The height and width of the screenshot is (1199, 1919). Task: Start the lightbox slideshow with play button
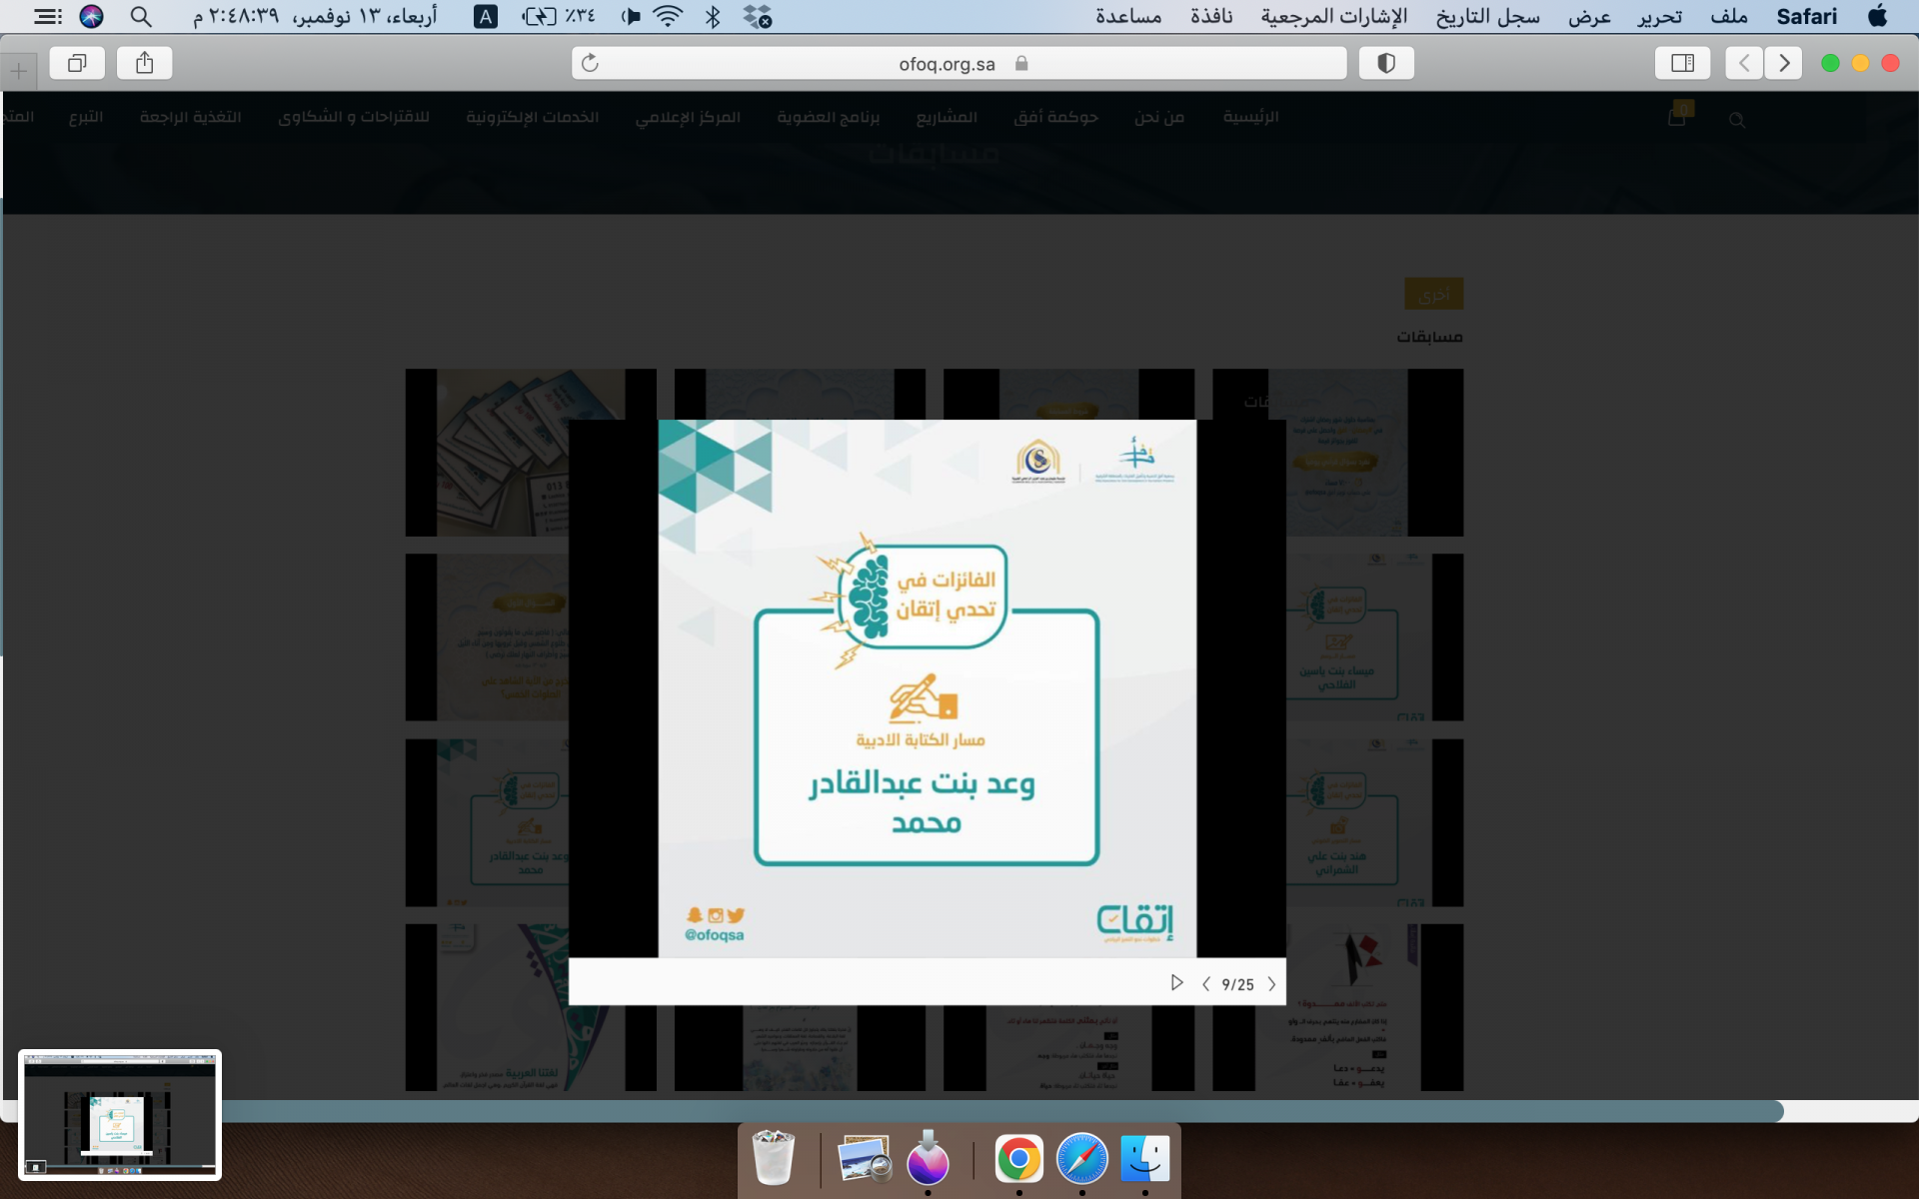(1176, 983)
